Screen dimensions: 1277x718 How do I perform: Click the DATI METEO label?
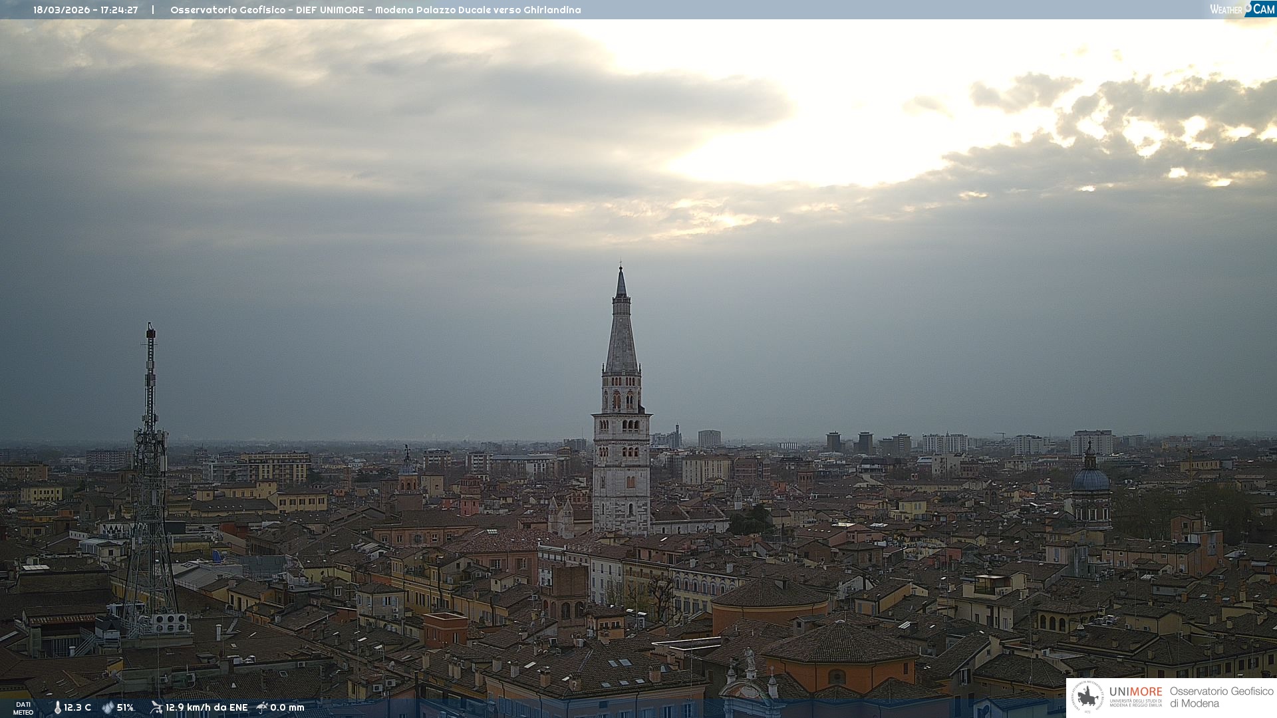23,708
